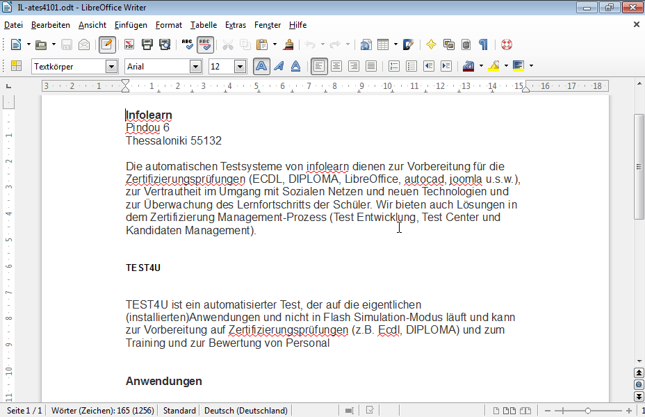645x417 pixels.
Task: Select Clone Formatting paintbrush
Action: pyautogui.click(x=288, y=44)
